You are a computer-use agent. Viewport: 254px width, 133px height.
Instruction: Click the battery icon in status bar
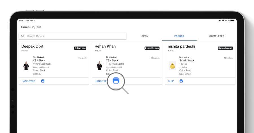coord(232,21)
